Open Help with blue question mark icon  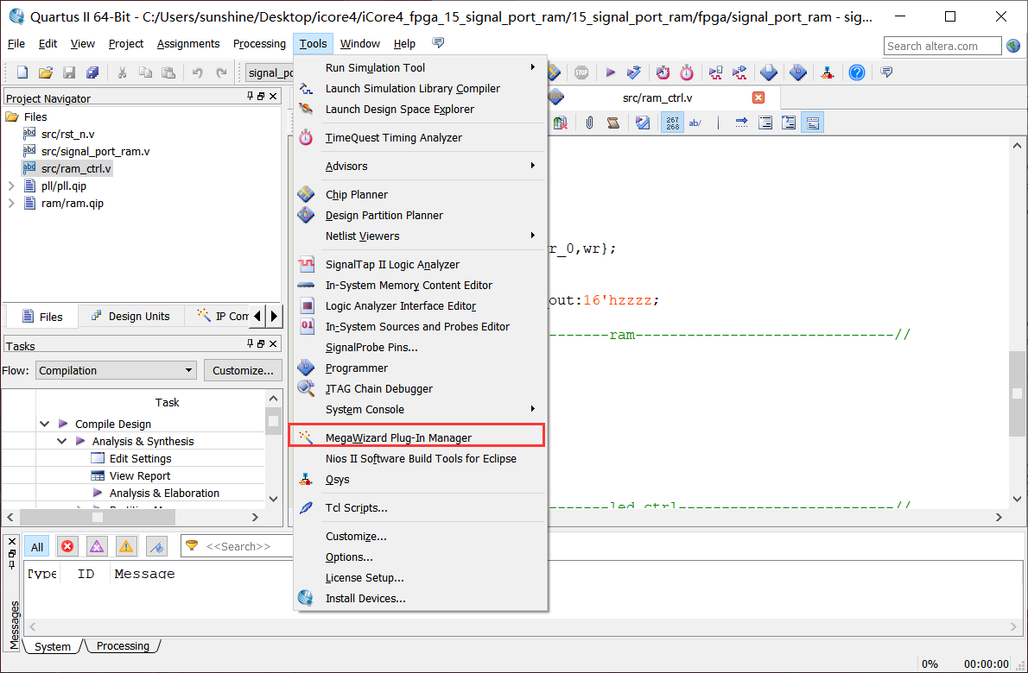[x=856, y=72]
